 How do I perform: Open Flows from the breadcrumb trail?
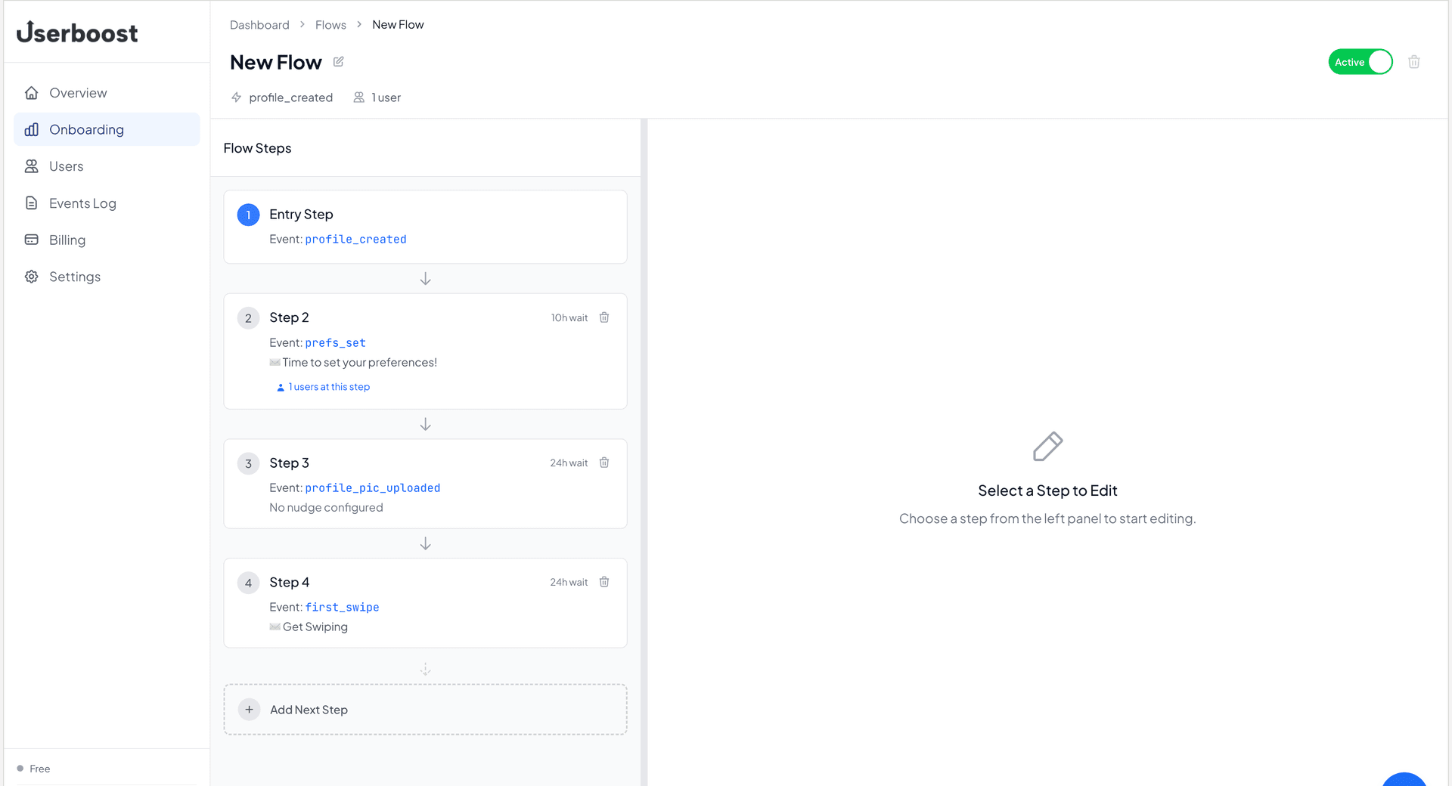coord(330,24)
